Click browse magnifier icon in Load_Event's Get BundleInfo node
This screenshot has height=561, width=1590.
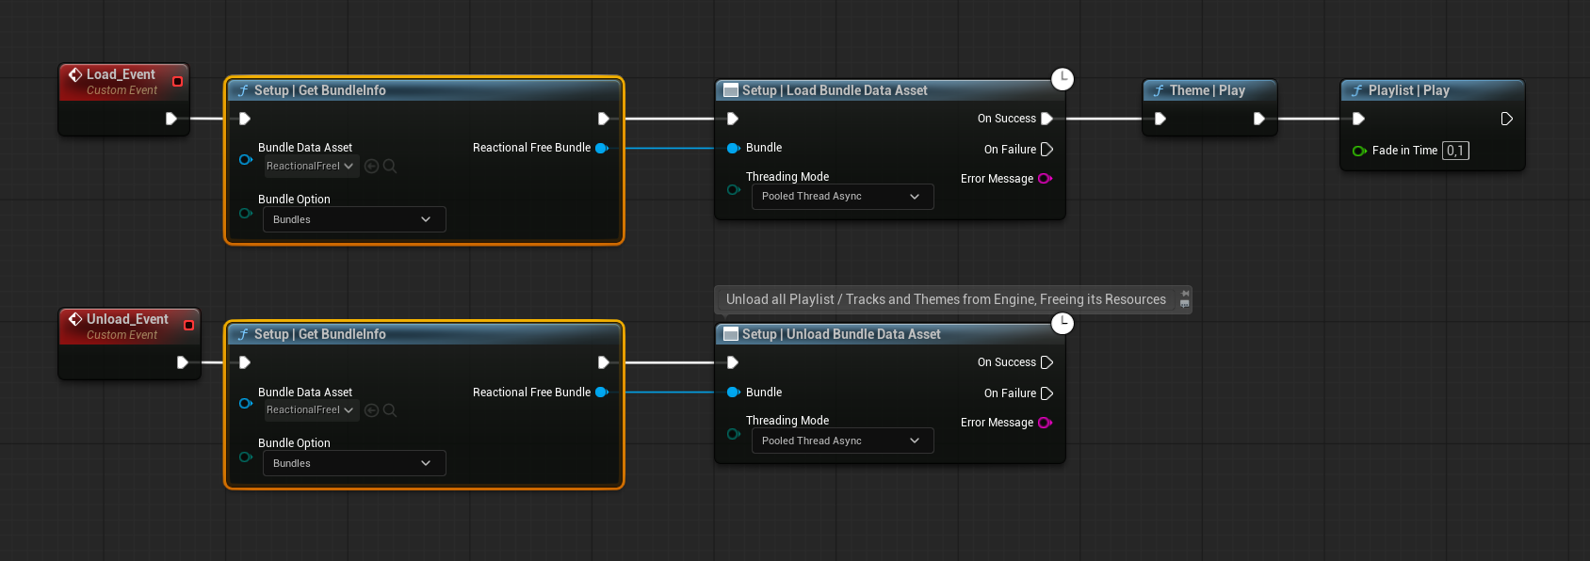(x=390, y=167)
